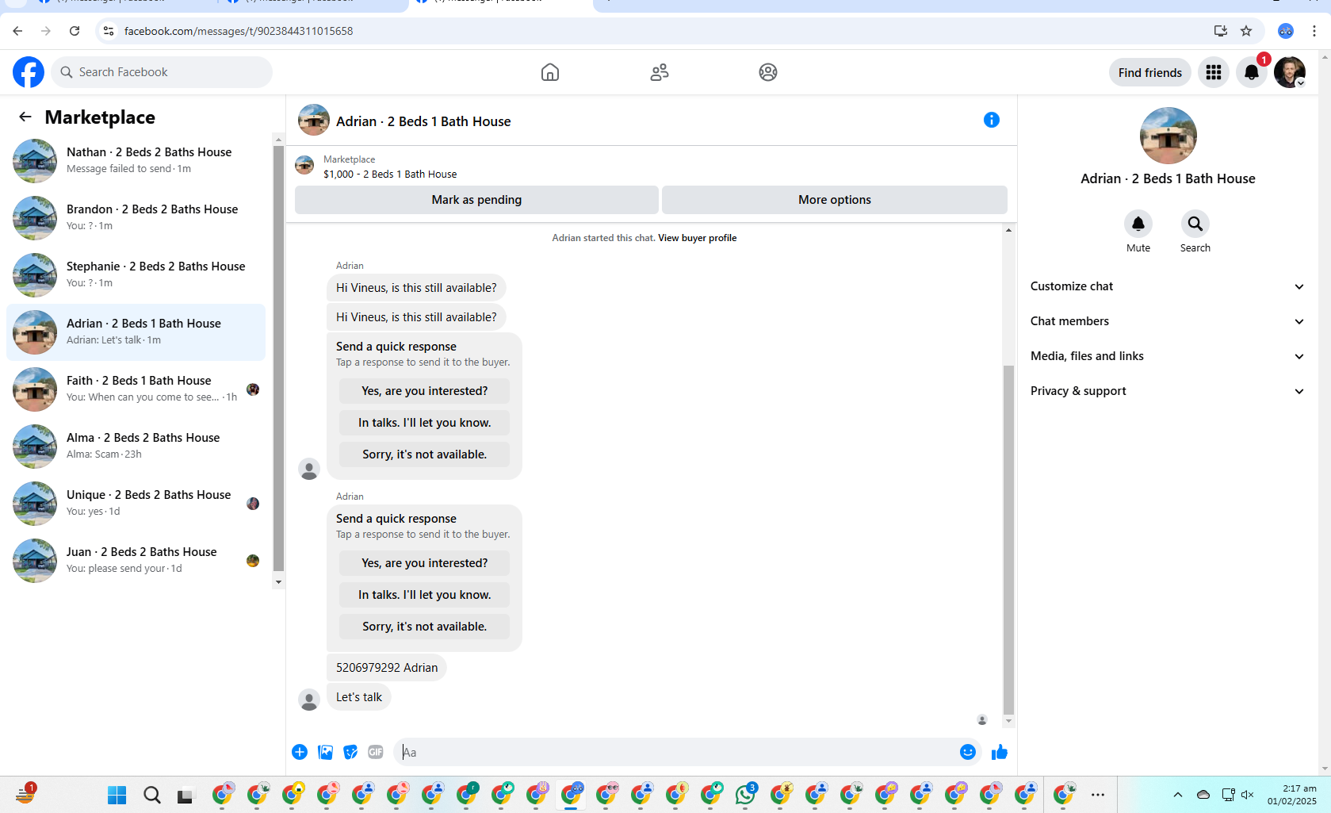Screen dimensions: 1331x813
Task: Open the taskbar clock and date
Action: coord(1292,795)
